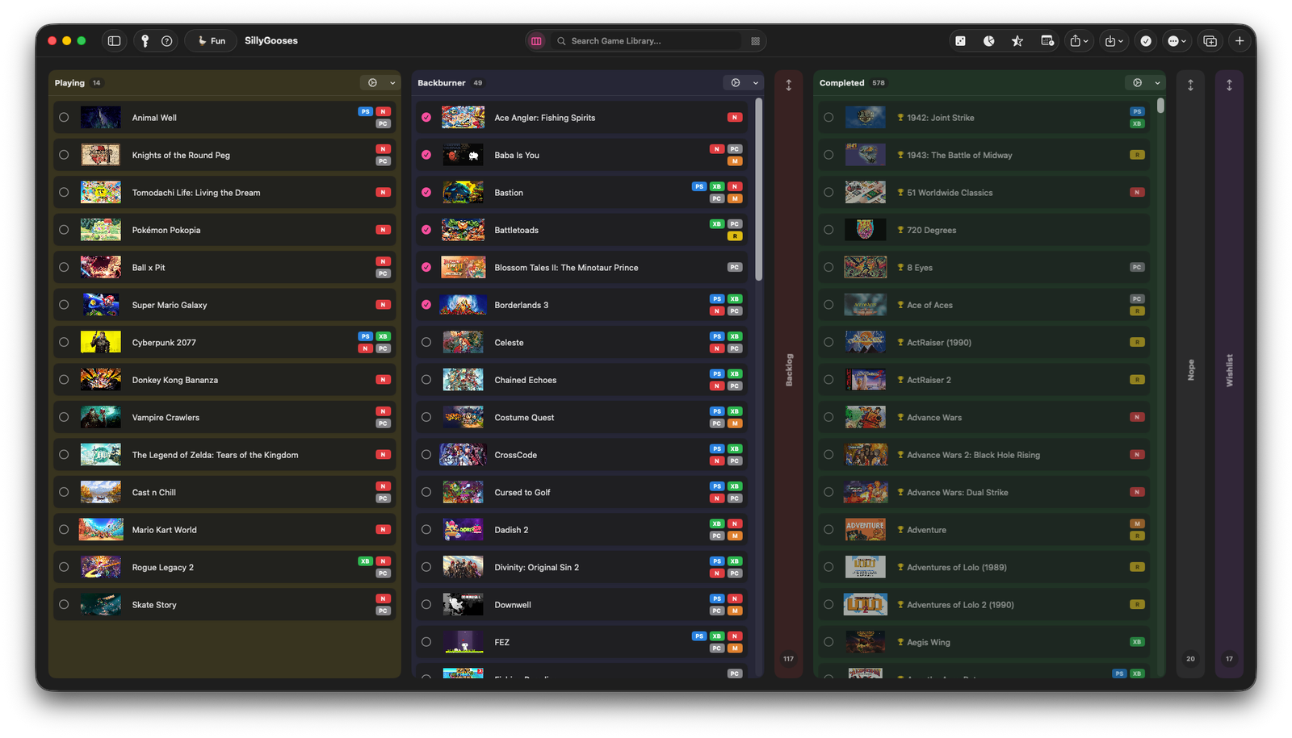1292x738 pixels.
Task: Click the star icon in the toolbar
Action: (x=1017, y=41)
